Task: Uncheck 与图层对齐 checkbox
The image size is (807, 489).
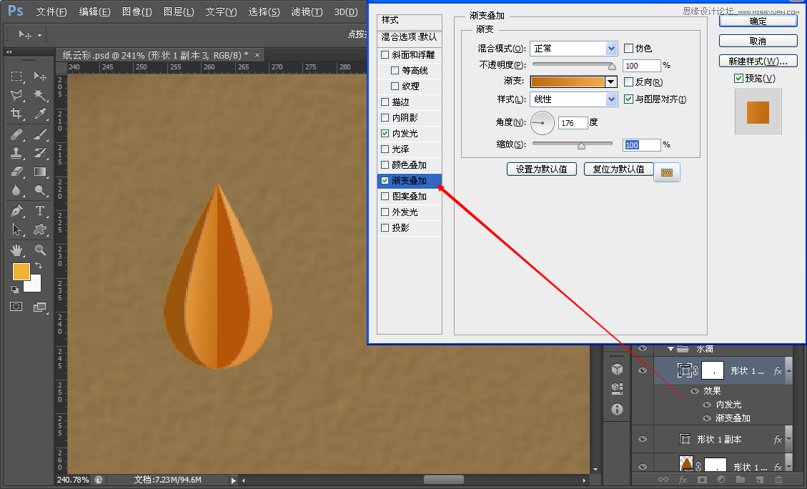Action: point(628,99)
